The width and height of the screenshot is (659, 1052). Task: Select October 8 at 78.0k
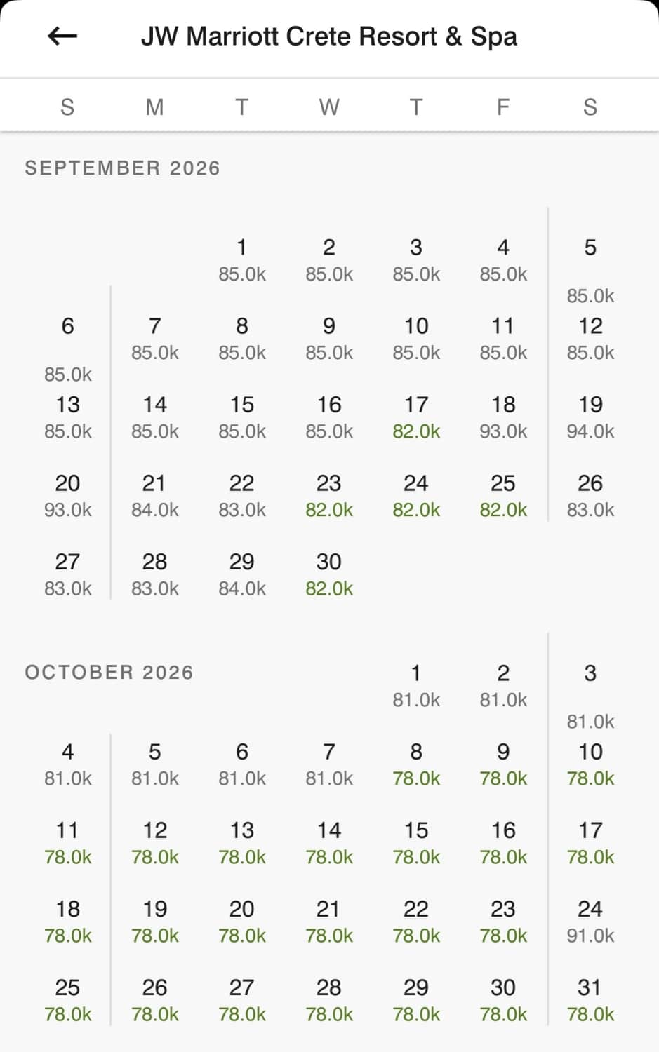tap(416, 764)
